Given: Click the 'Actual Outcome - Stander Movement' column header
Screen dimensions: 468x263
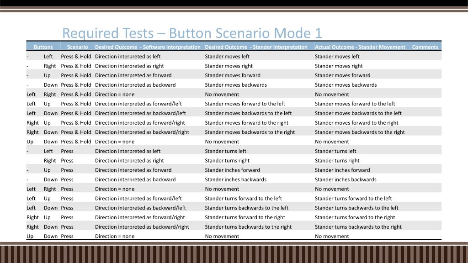Looking at the screenshot, I should 360,47.
